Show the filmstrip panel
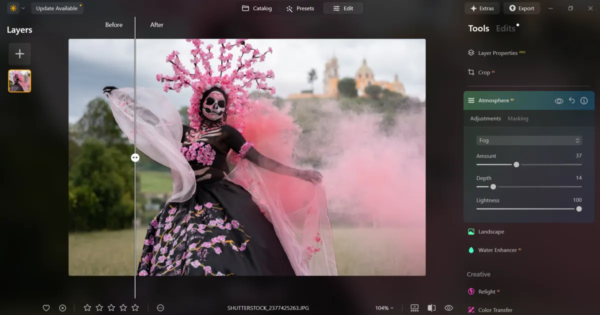The height and width of the screenshot is (315, 600). coord(414,307)
